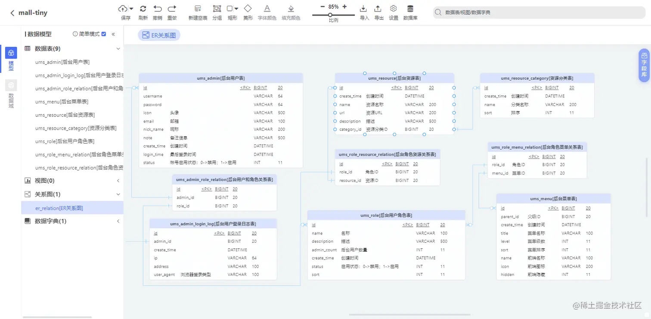Viewport: 651px width, 319px height.
Task: Collapse the data model panel with double chevron
Action: (x=113, y=34)
